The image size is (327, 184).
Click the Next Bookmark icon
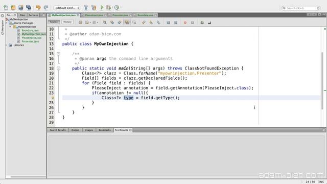151,22
